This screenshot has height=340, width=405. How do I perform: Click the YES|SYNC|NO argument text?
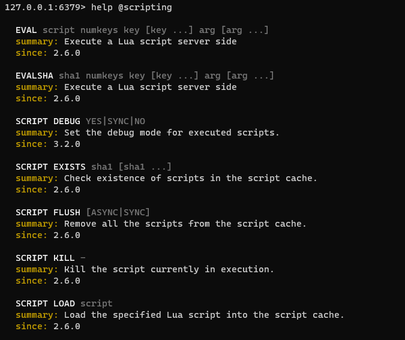coord(115,121)
